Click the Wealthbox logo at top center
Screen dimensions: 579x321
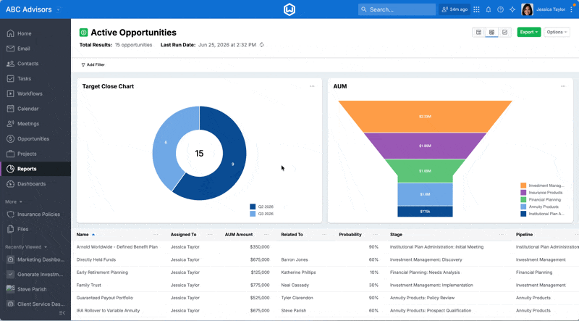[x=289, y=9]
